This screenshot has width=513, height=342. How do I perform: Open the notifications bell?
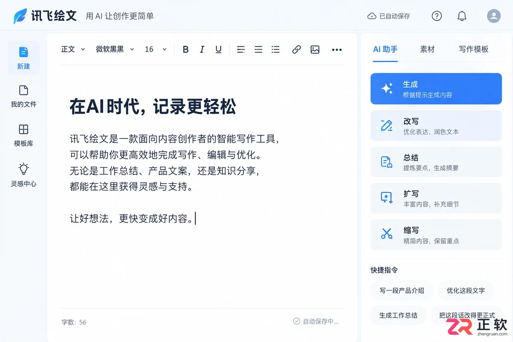pos(462,16)
